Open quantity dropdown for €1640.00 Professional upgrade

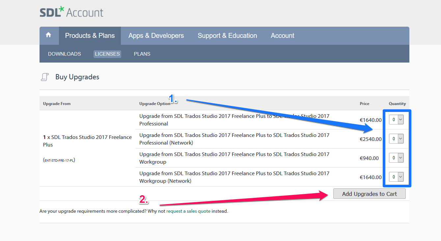396,120
